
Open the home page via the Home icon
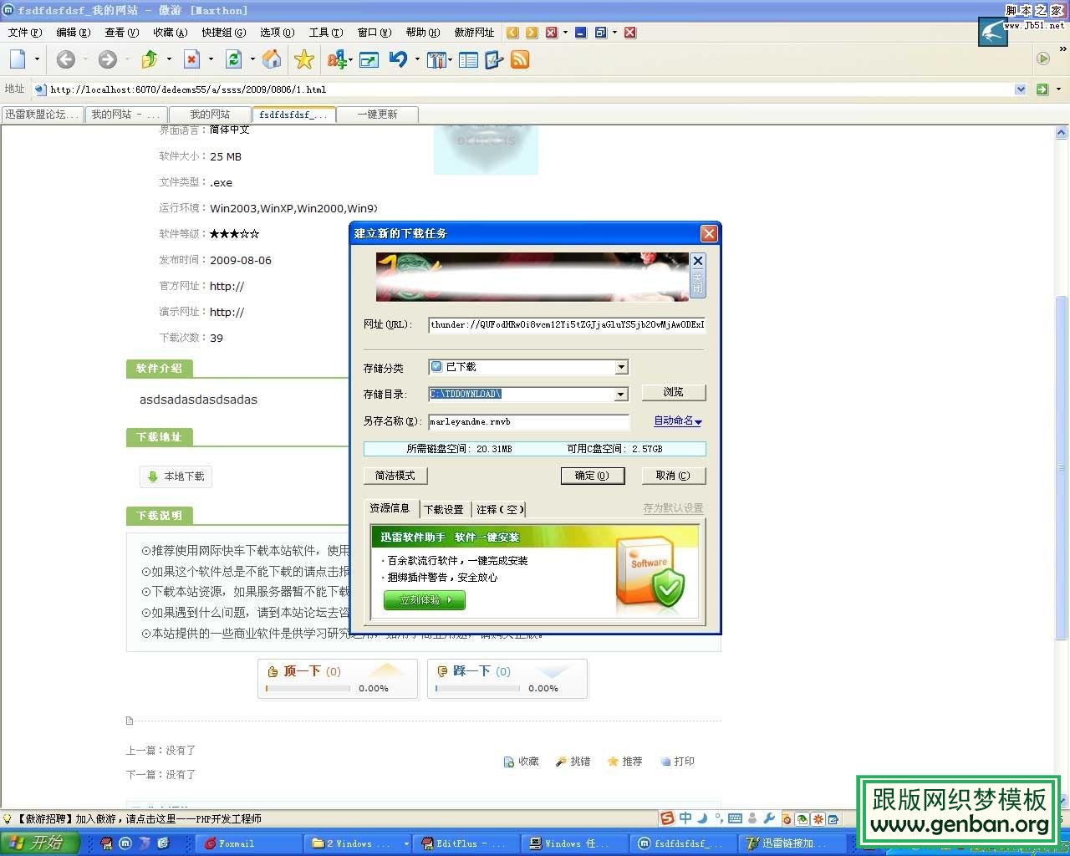271,59
